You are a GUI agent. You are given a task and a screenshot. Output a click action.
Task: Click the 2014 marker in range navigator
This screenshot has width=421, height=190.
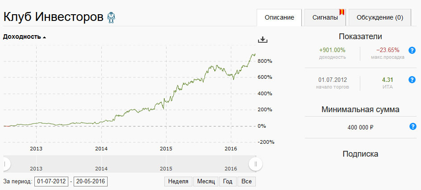click(101, 169)
